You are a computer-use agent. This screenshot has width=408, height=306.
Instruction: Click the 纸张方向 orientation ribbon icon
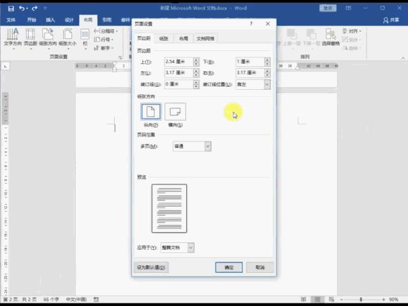pos(48,35)
